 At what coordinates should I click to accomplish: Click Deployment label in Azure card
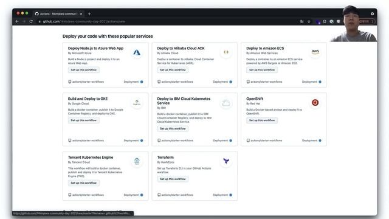131,82
